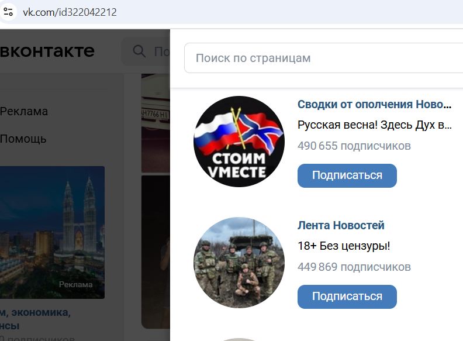Select the vk.com/id322042212 address bar URL
The width and height of the screenshot is (463, 341).
tap(70, 12)
